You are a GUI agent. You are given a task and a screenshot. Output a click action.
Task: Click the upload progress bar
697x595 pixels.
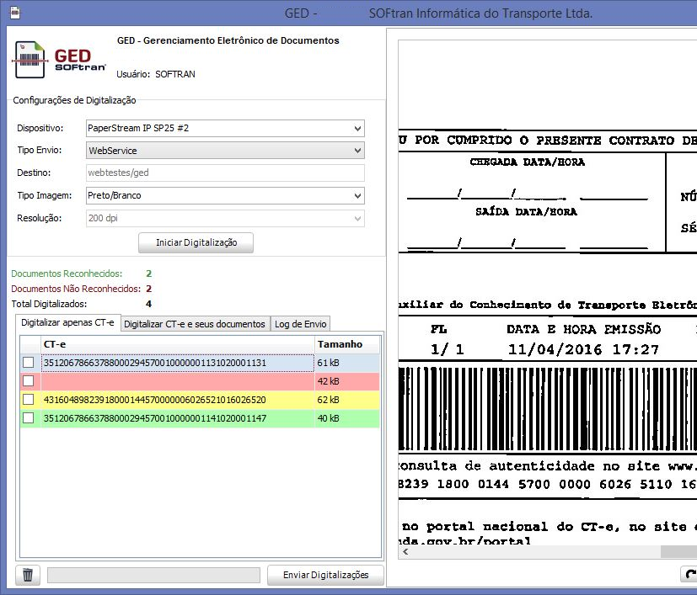click(153, 576)
